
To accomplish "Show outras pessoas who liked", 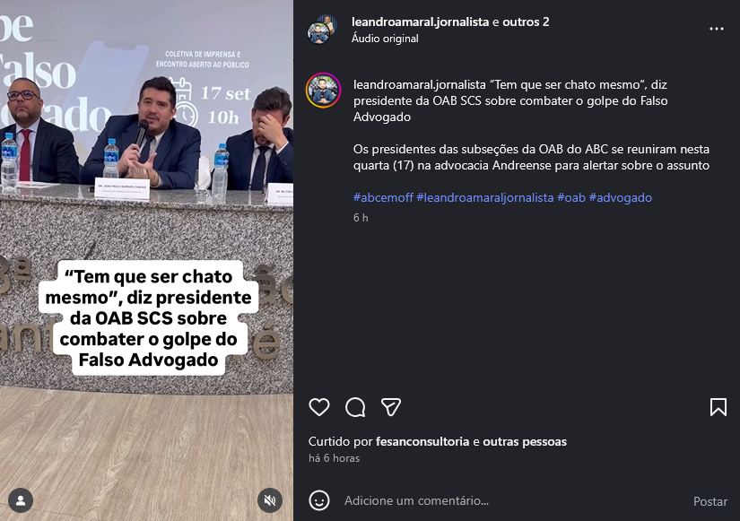I will (x=525, y=442).
